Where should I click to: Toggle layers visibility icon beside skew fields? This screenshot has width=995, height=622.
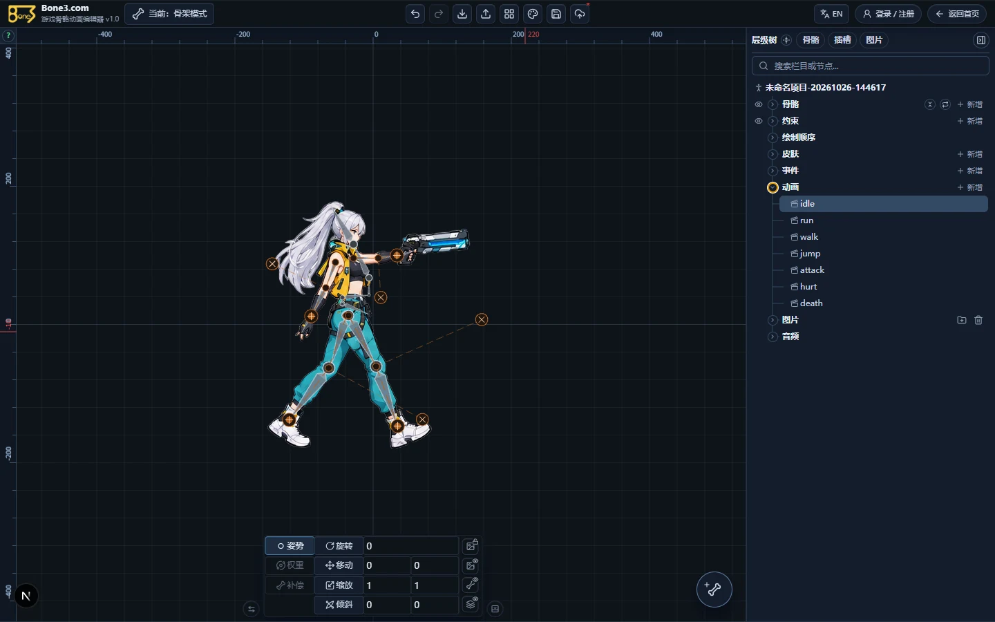point(472,603)
